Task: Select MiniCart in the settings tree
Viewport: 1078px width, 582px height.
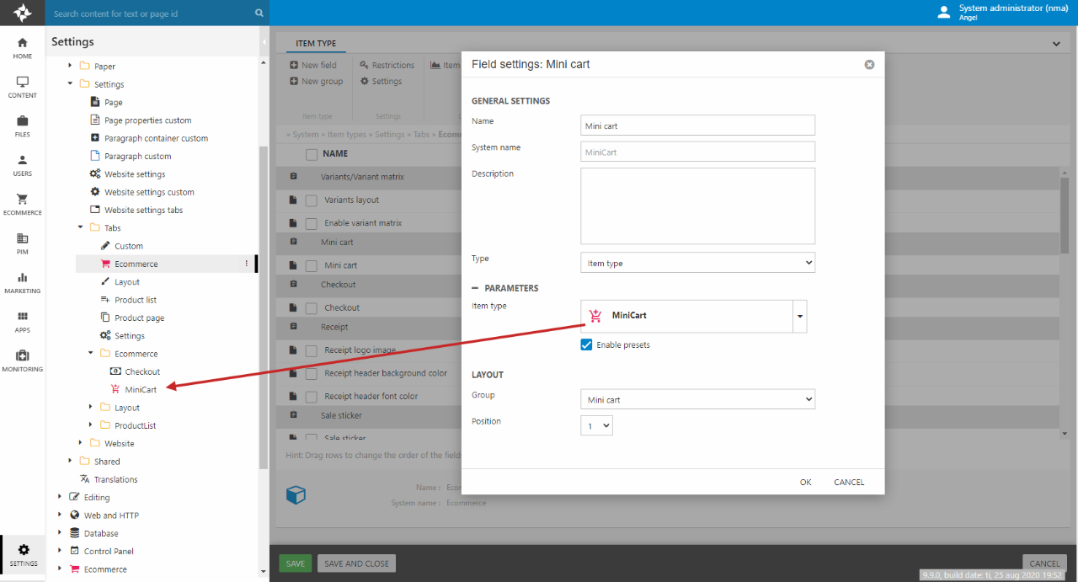Action: 141,389
